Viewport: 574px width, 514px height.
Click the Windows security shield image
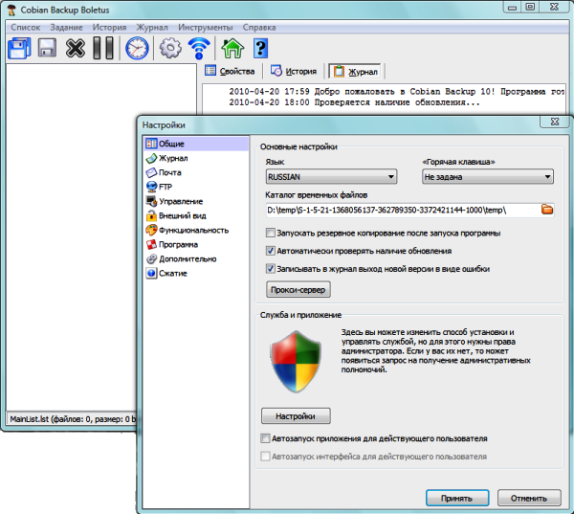point(295,361)
